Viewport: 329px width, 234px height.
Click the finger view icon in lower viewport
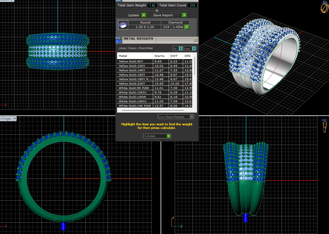tap(324, 126)
